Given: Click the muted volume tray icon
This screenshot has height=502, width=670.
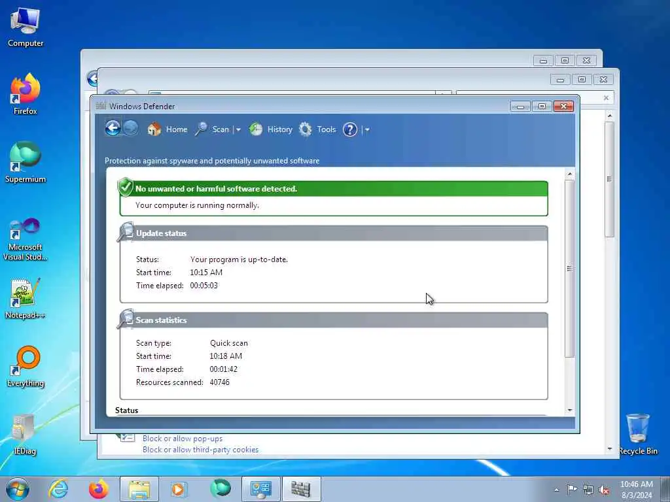Looking at the screenshot, I should 604,490.
